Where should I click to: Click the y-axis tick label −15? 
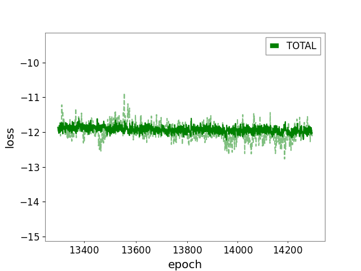[30, 237]
